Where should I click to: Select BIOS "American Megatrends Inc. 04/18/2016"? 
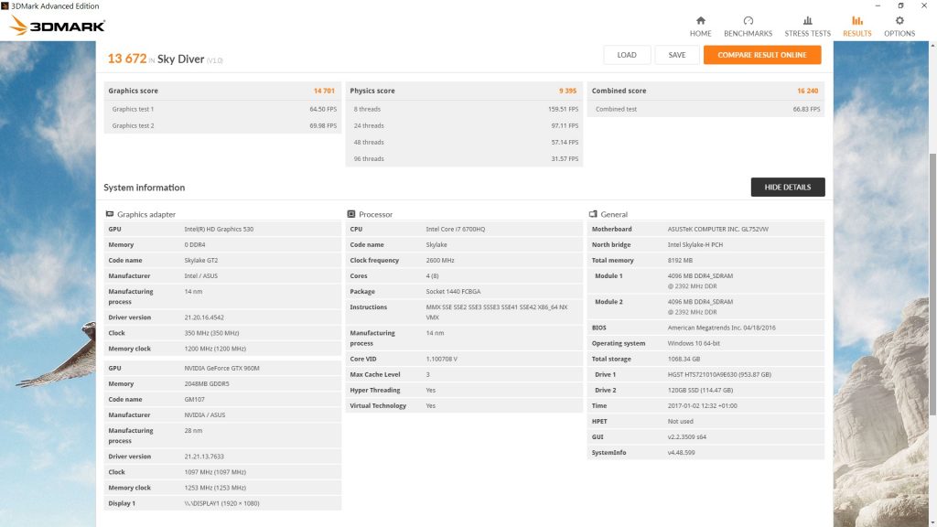pyautogui.click(x=721, y=328)
